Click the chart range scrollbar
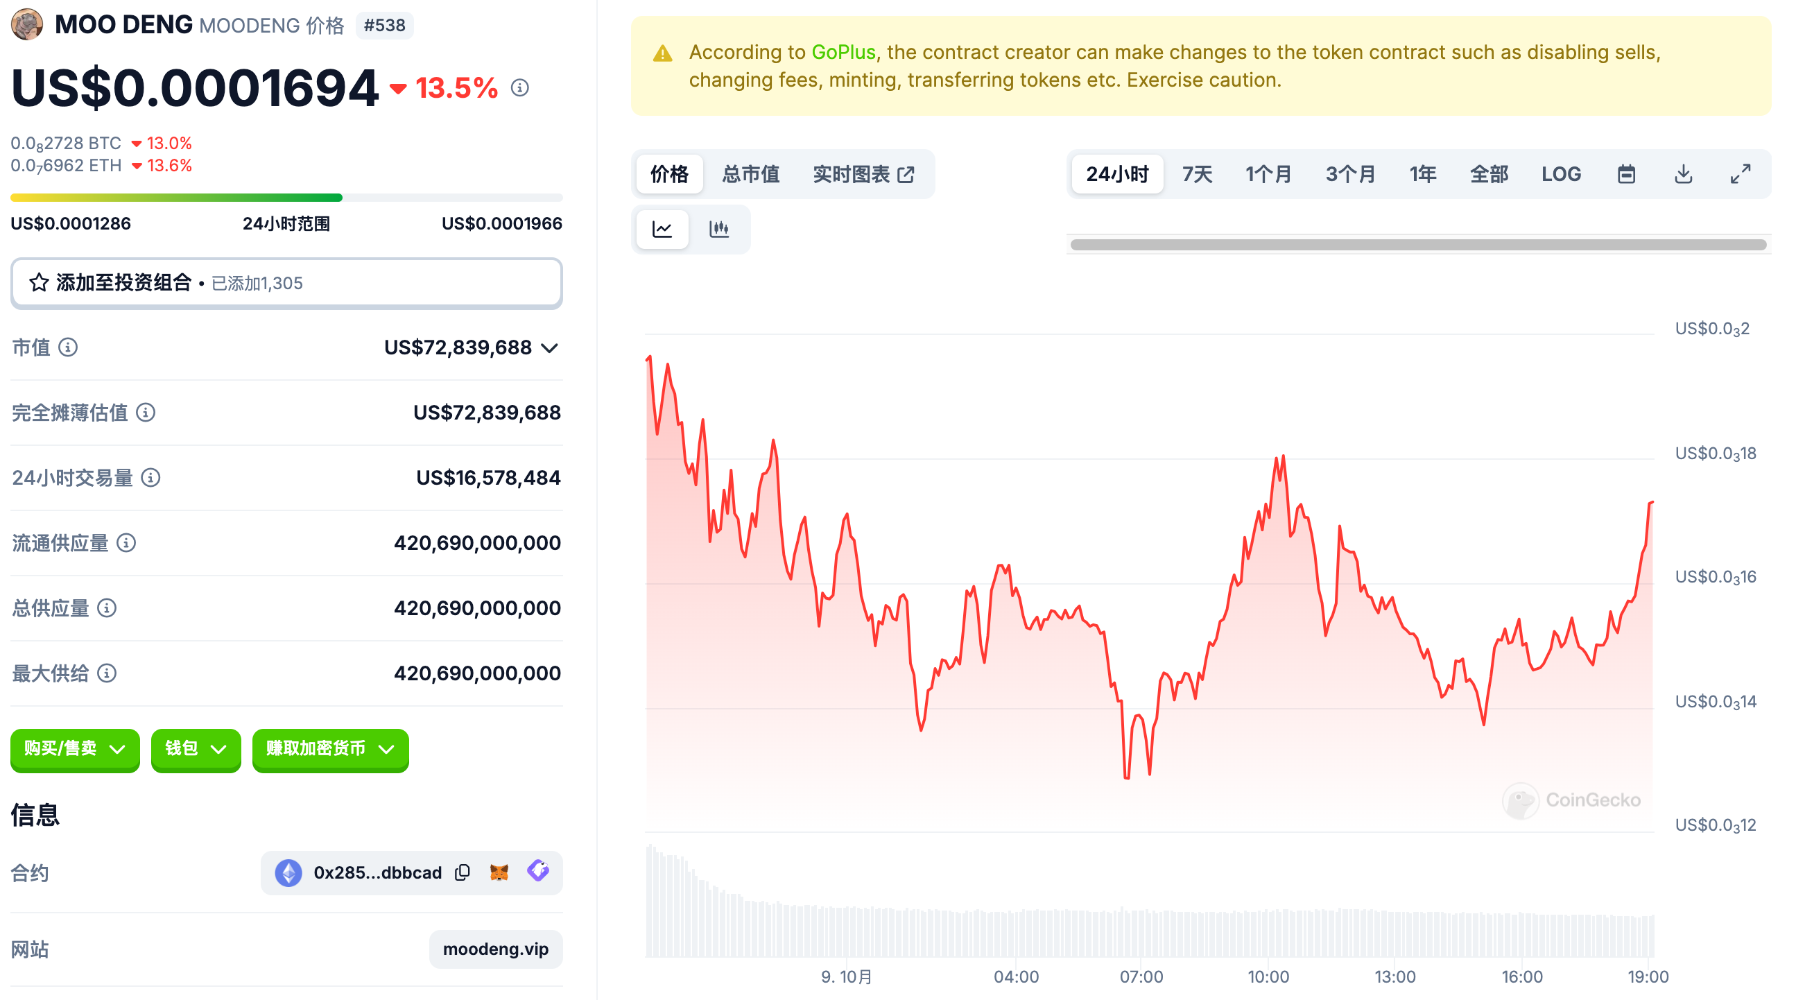The image size is (1796, 1000). 1418,245
